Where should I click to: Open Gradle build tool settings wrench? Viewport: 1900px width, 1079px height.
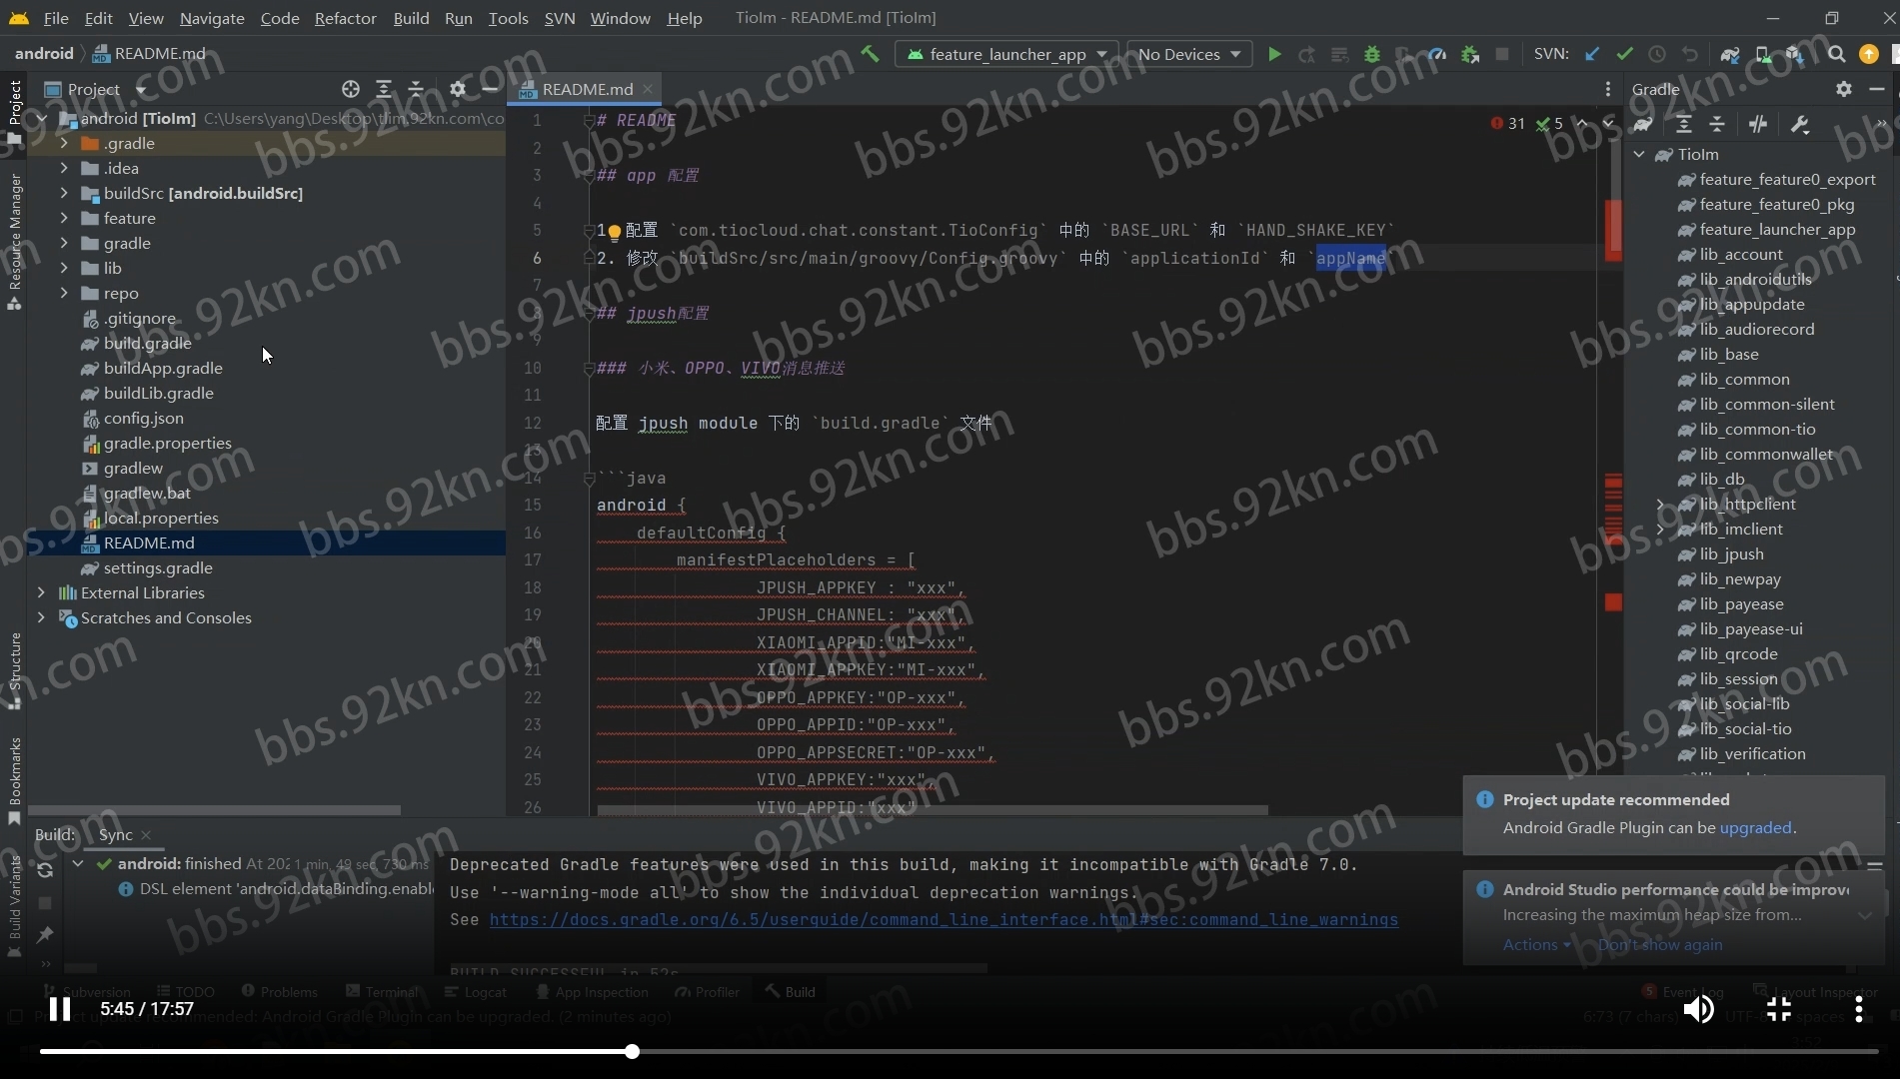(x=1800, y=124)
